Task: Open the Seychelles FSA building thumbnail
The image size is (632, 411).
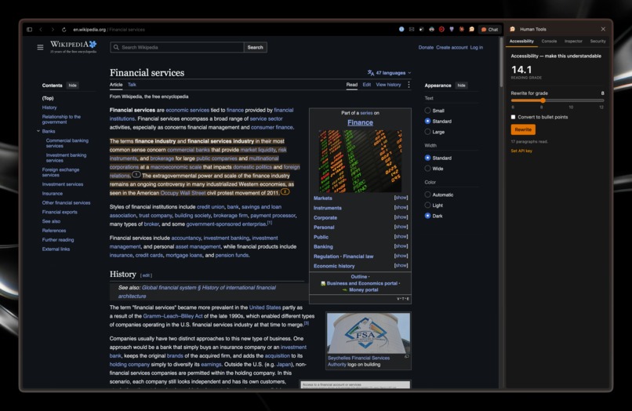Action: pos(369,333)
